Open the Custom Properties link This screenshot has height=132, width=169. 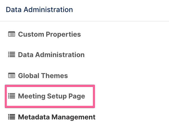50,34
